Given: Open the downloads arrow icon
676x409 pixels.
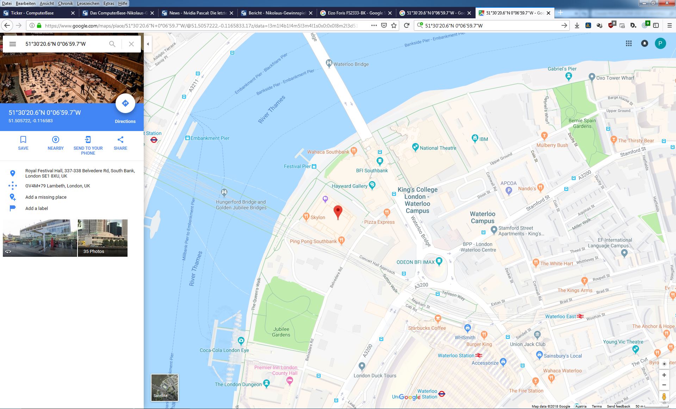Looking at the screenshot, I should pos(577,25).
